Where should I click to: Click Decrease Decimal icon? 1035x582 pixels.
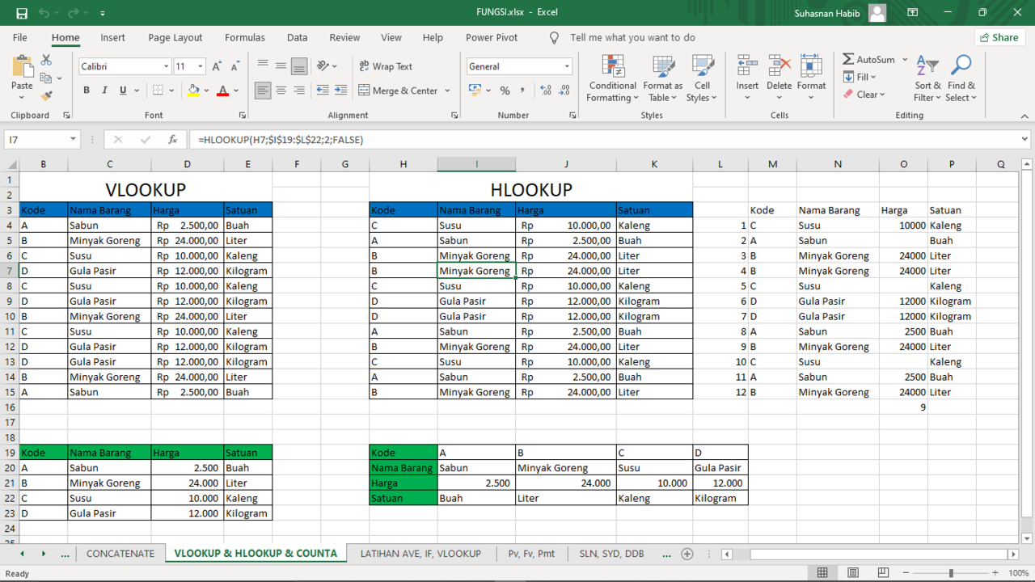[x=565, y=91]
